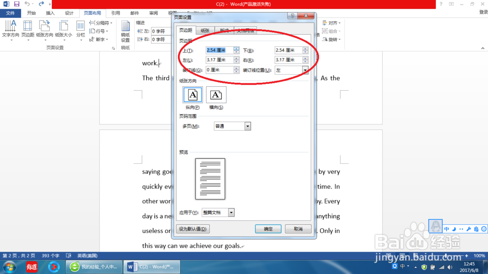Viewport: 488px width, 274px height.
Task: Collapse the ribbon with the arrow
Action: (x=483, y=48)
